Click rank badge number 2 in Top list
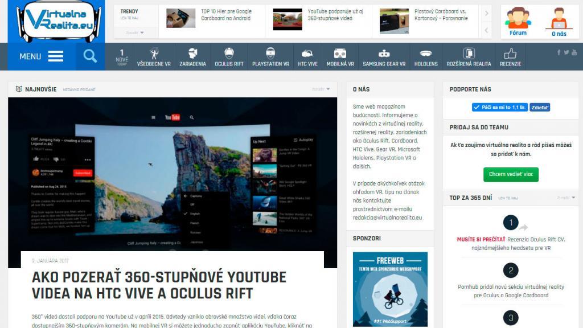The width and height of the screenshot is (583, 328). [x=511, y=270]
